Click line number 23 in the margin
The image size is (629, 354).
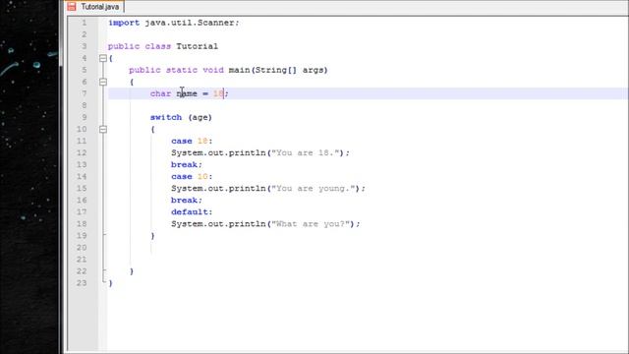(x=82, y=283)
